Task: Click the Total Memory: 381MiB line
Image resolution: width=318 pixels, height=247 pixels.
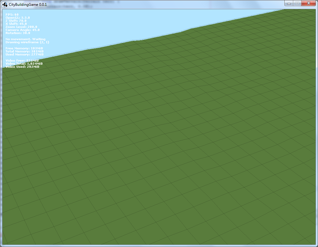Action: (25, 51)
